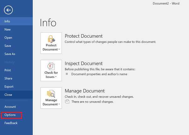Click Close in the sidebar
This screenshot has height=135, width=189.
click(x=16, y=95)
